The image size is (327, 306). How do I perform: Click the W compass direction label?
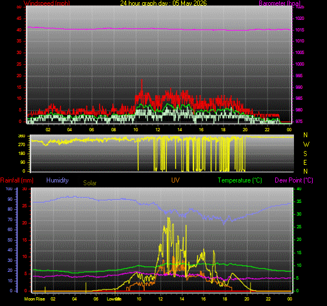pyautogui.click(x=306, y=144)
